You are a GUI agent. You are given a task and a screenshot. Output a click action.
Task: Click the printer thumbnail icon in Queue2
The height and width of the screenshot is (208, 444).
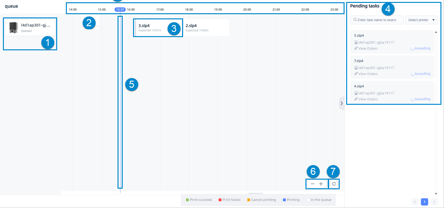coord(13,28)
